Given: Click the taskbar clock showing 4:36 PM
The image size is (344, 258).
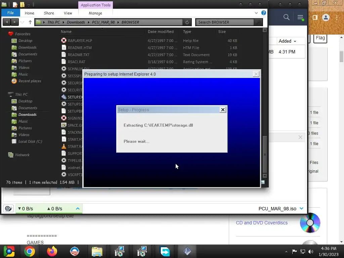Looking at the screenshot, I should [329, 251].
